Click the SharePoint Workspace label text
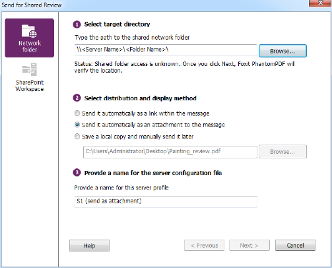332x268 pixels. 30,86
